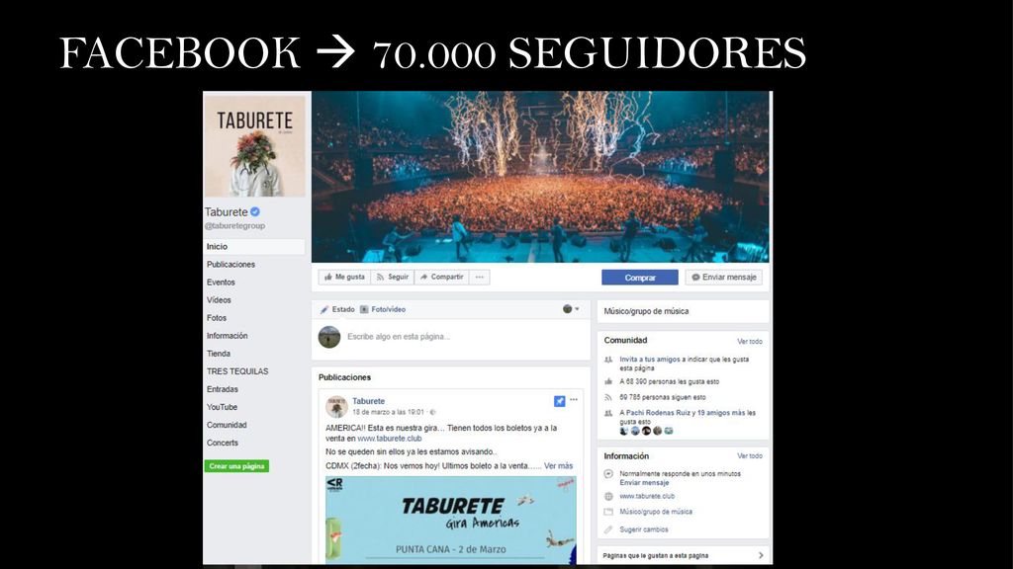Click the Enviar mensaje button
This screenshot has height=569, width=1013.
click(x=723, y=278)
